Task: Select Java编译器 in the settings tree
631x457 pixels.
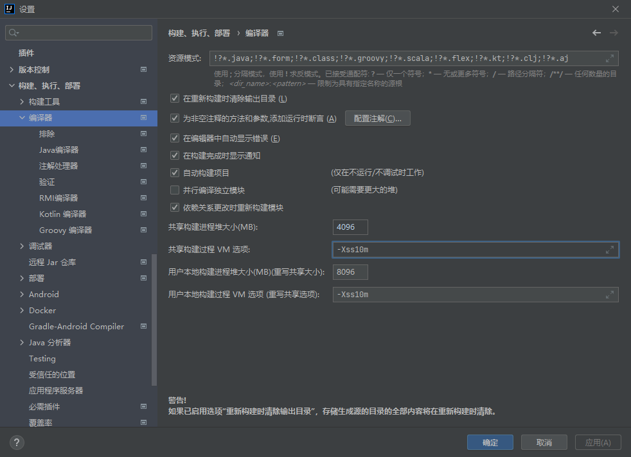Action: (x=58, y=150)
